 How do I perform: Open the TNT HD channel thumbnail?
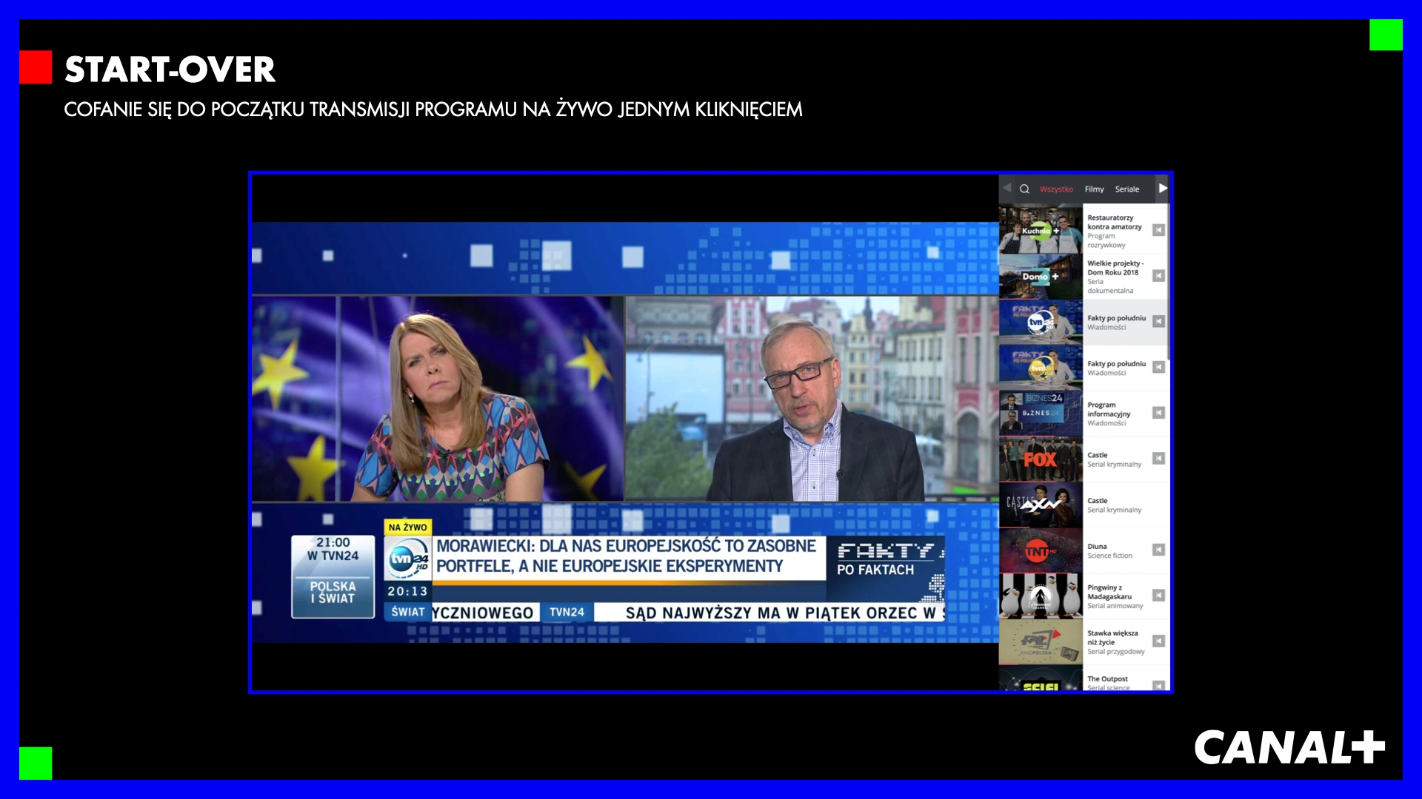click(1041, 550)
